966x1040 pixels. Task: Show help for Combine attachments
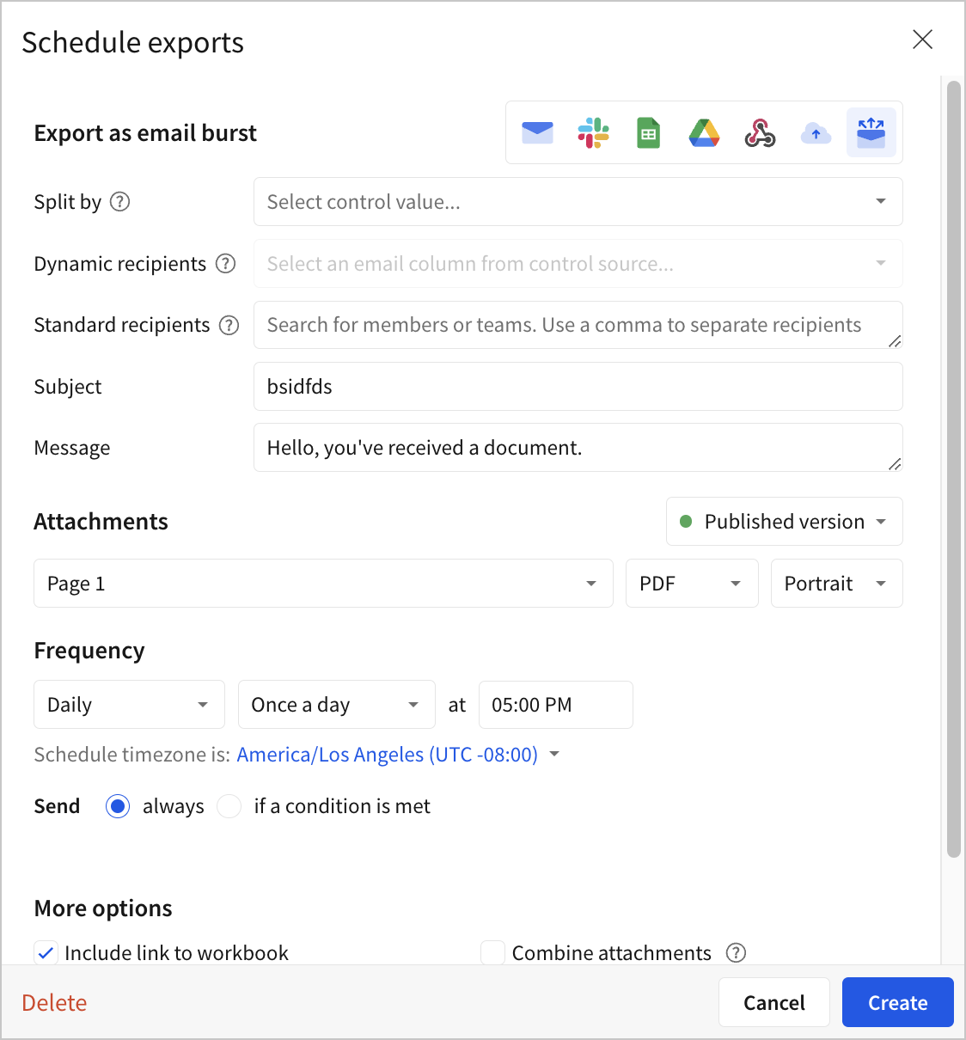[x=736, y=952]
